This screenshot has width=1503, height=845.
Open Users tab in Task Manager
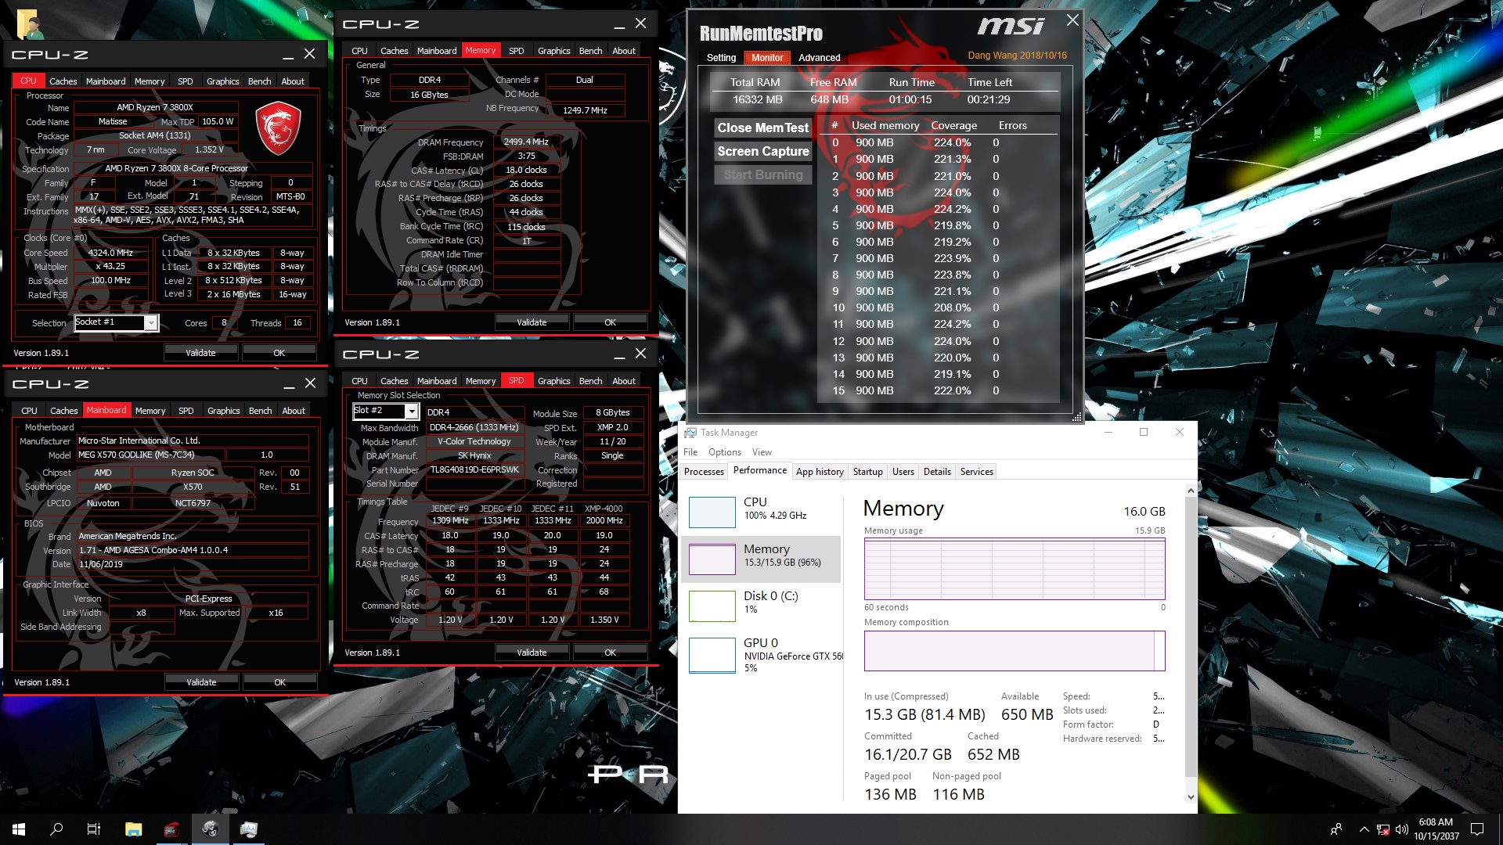[x=903, y=472]
